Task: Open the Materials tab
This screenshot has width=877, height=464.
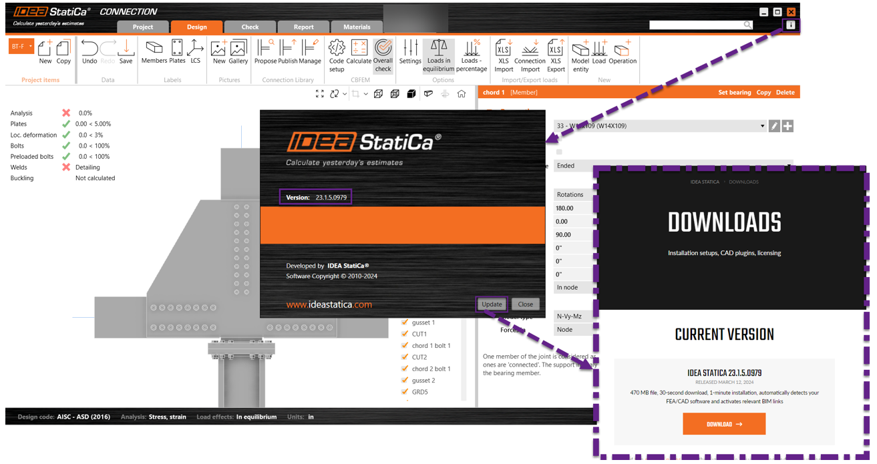Action: (357, 27)
